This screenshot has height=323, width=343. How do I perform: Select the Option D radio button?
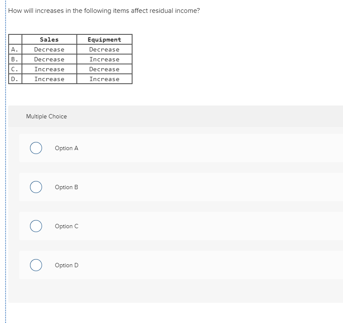[36, 265]
